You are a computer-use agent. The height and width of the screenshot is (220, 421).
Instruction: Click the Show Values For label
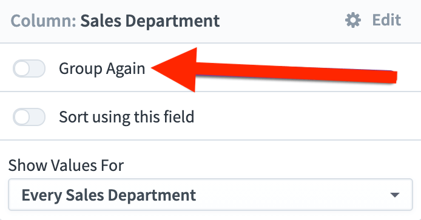(x=66, y=165)
